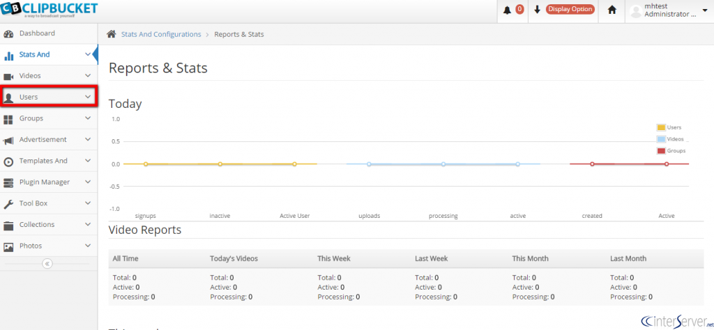Click the Tool Box wrench icon
The image size is (714, 330).
point(8,204)
